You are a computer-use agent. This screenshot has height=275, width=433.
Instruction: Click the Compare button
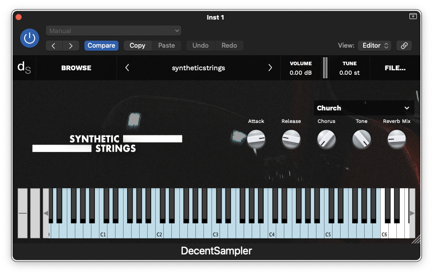[101, 46]
